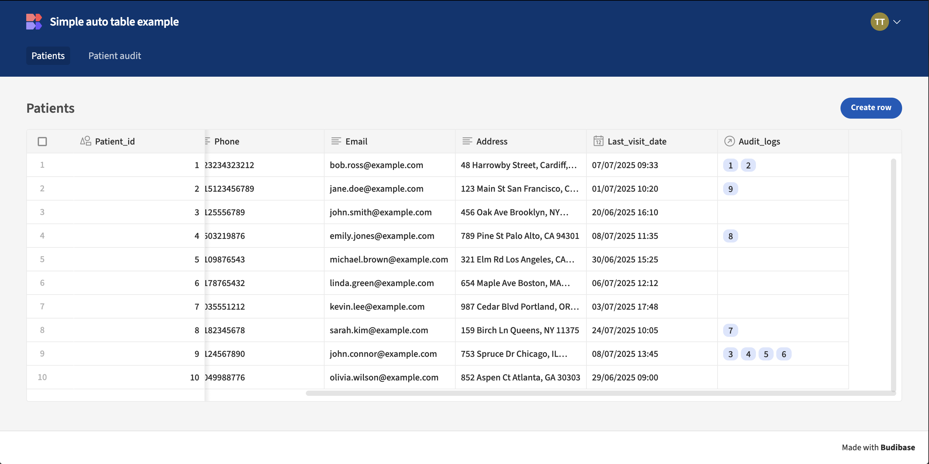
Task: Select linda.green@example.com email cell
Action: [389, 283]
